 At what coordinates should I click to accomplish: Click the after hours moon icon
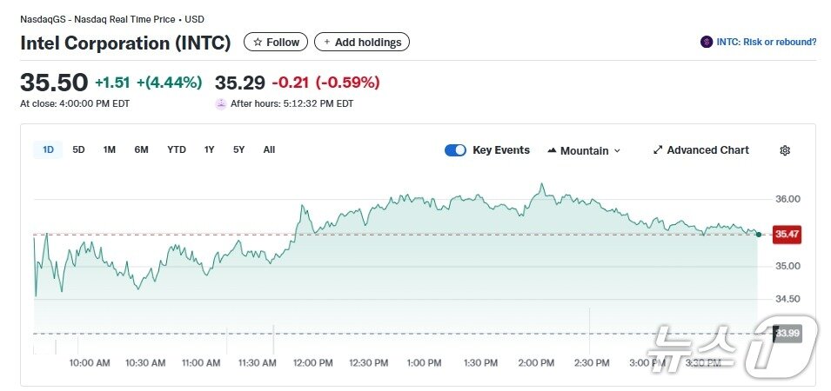pyautogui.click(x=221, y=103)
